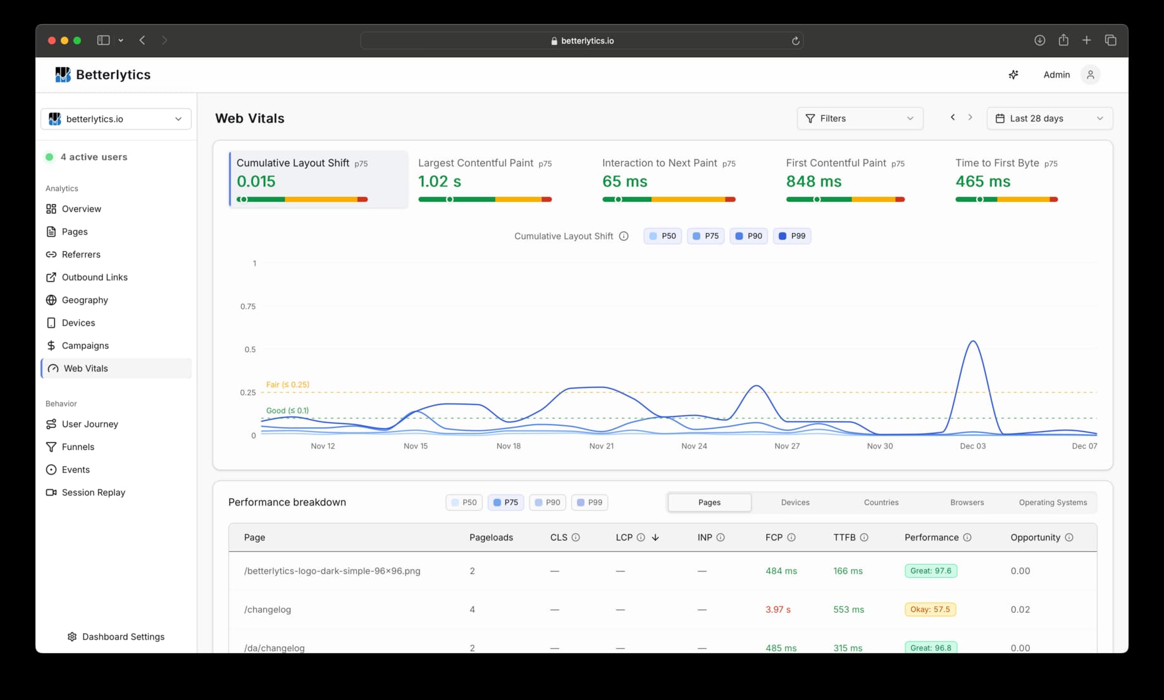Click the Geography globe icon in sidebar
1164x700 pixels.
pos(51,300)
